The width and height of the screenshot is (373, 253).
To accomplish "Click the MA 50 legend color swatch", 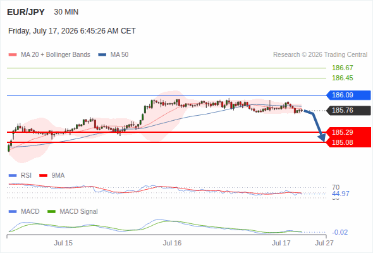I will click(102, 55).
